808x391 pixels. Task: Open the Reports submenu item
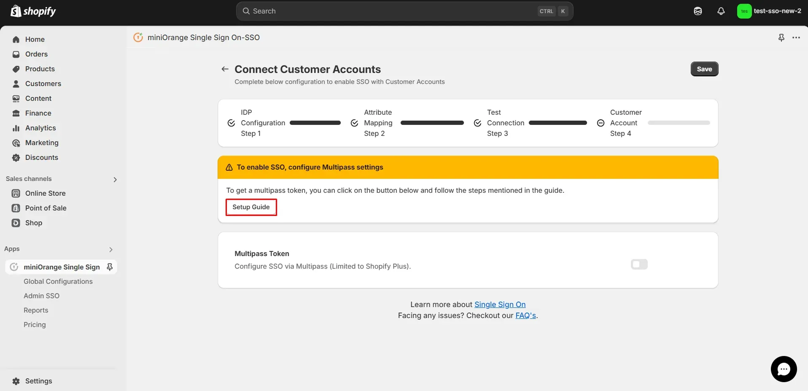click(36, 310)
